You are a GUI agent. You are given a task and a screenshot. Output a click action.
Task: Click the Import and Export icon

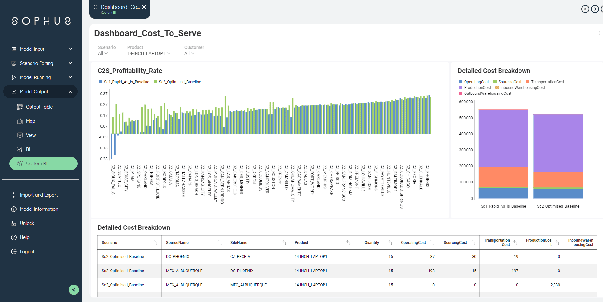[14, 195]
